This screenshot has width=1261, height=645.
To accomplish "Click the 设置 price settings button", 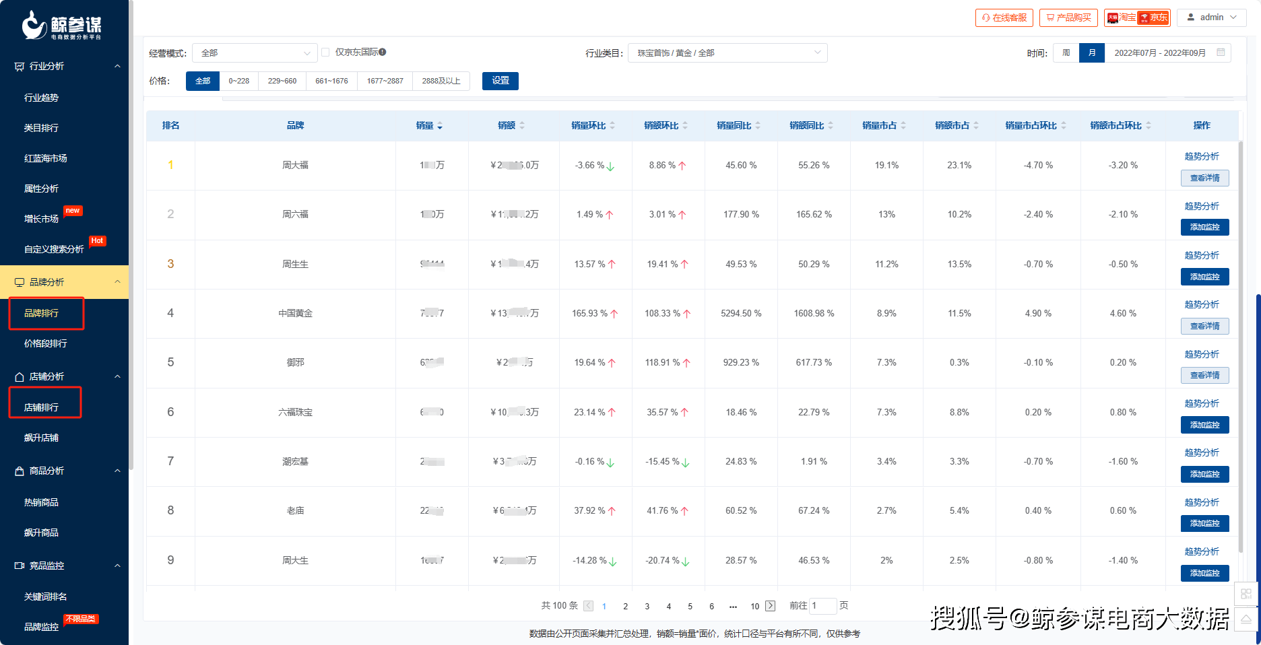I will (500, 81).
